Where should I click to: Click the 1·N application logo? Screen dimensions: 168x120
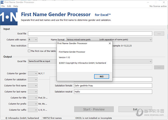click(9, 17)
